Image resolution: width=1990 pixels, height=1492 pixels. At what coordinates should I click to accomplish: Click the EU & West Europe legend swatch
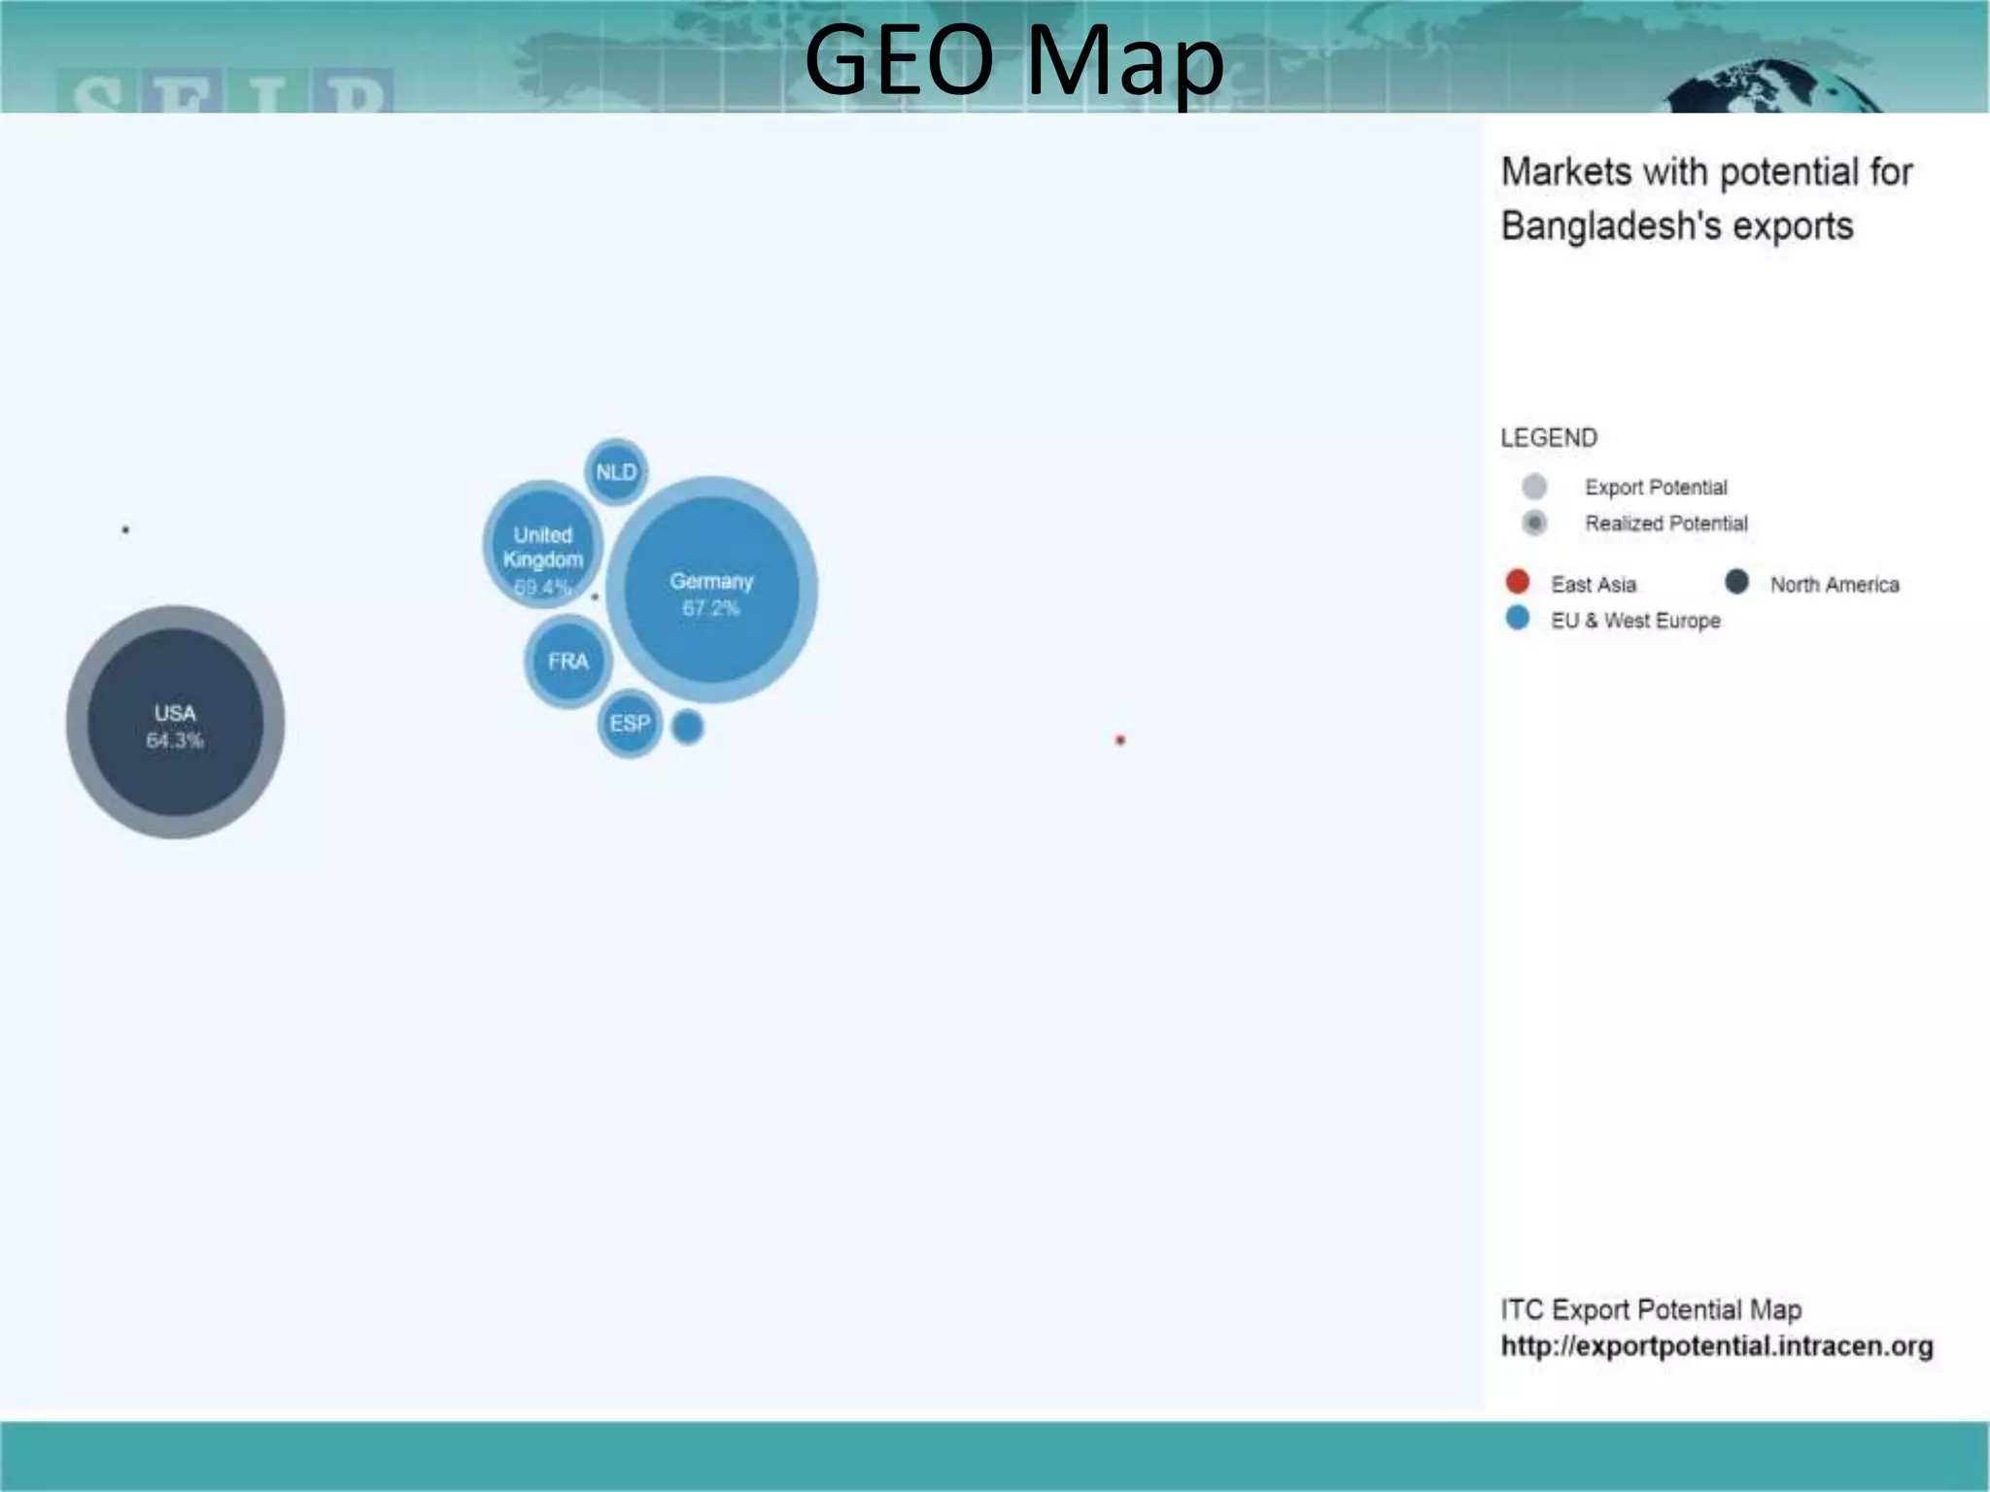[1517, 619]
